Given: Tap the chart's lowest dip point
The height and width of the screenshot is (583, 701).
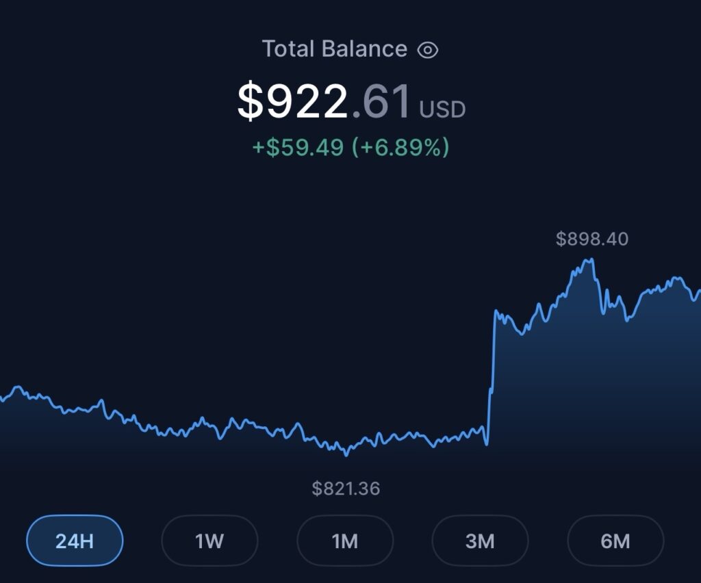Looking at the screenshot, I should pyautogui.click(x=346, y=454).
